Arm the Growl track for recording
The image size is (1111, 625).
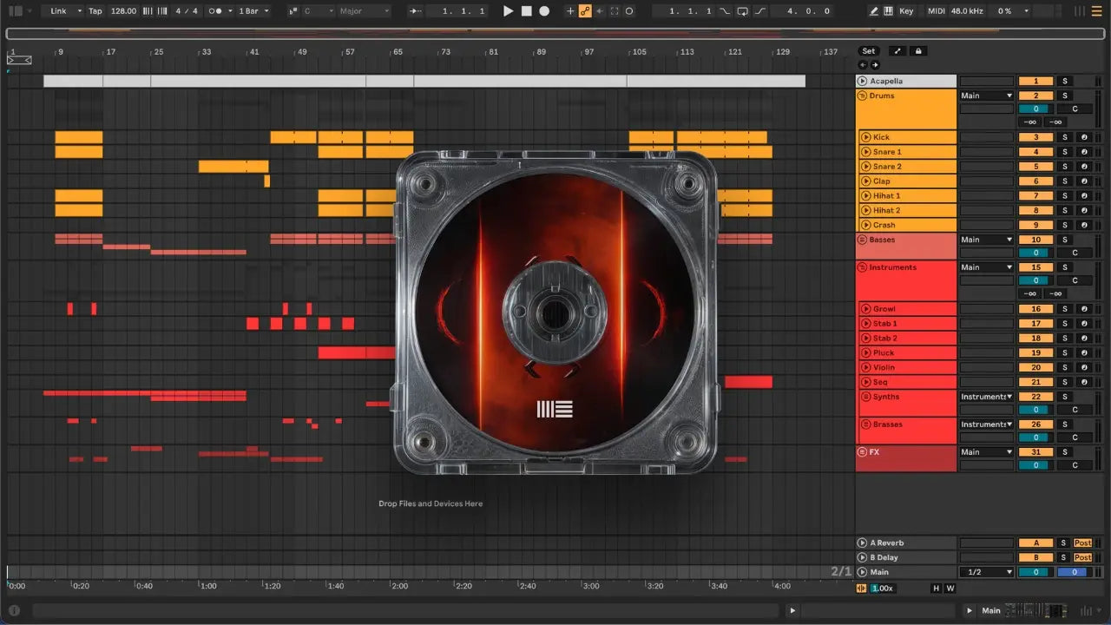pyautogui.click(x=1083, y=309)
